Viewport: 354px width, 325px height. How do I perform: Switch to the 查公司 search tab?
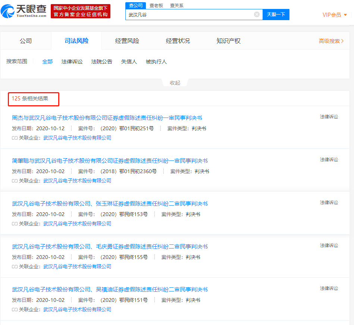pyautogui.click(x=136, y=6)
